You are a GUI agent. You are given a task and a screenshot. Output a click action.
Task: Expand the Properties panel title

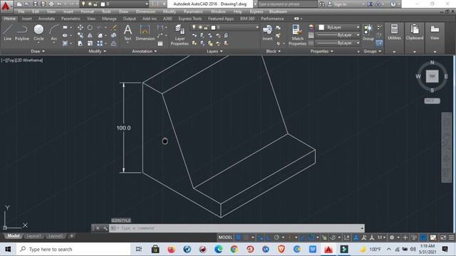321,51
